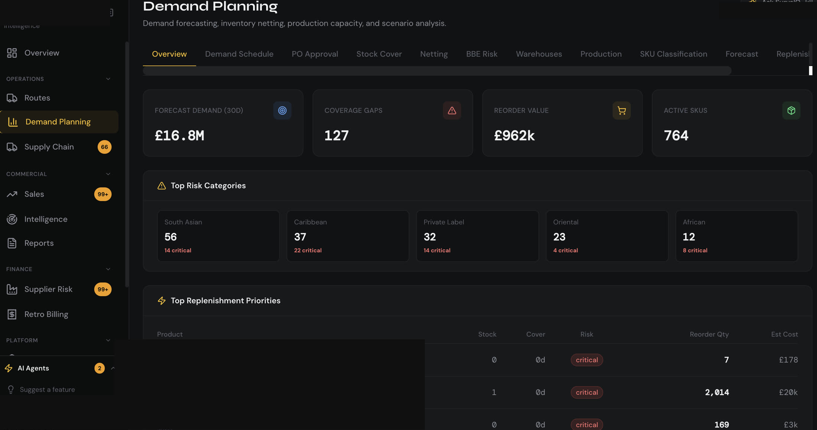Click the Sales trend arrow icon
Screen dimensions: 817x430
tap(12, 194)
